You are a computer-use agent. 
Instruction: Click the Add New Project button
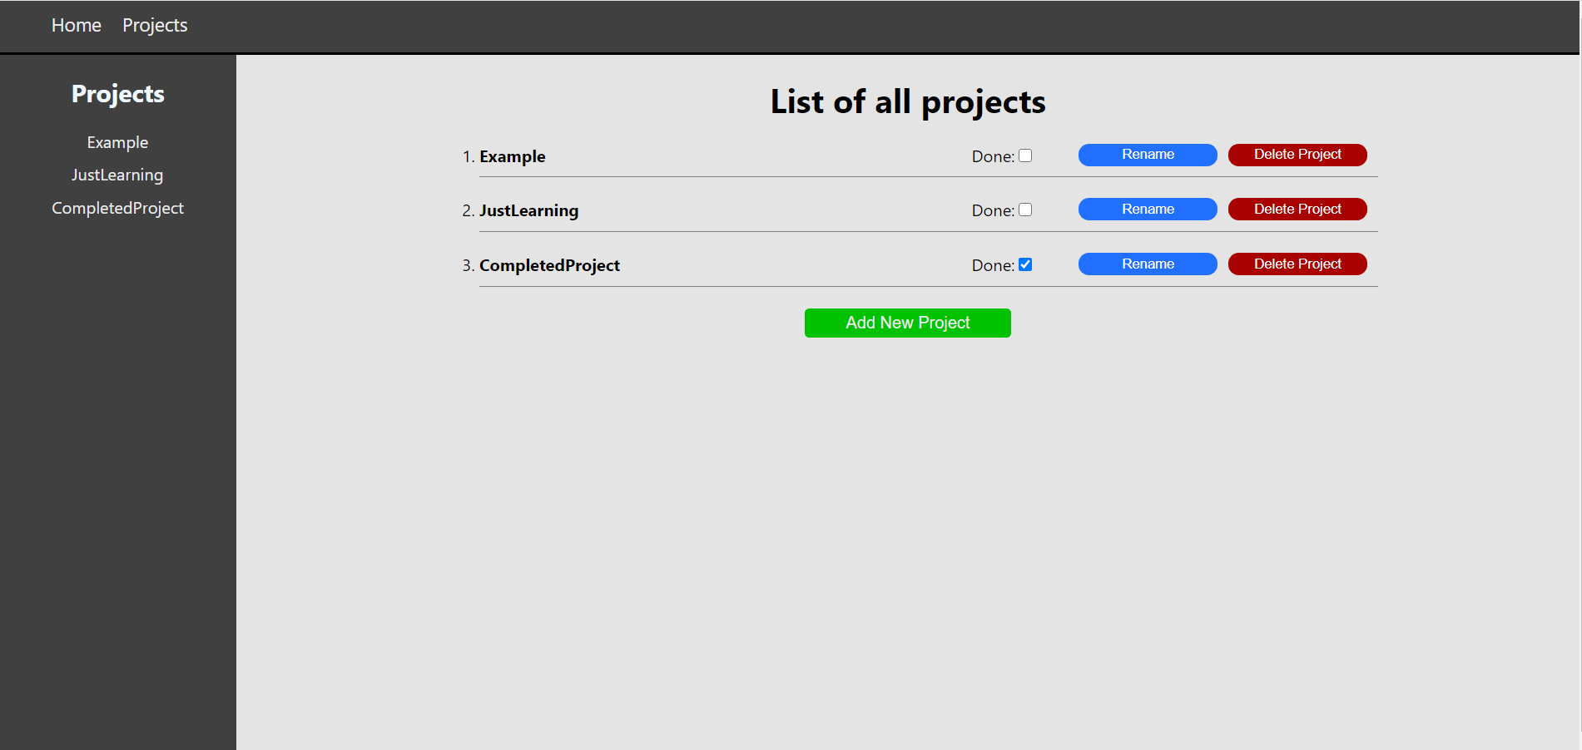click(x=907, y=323)
